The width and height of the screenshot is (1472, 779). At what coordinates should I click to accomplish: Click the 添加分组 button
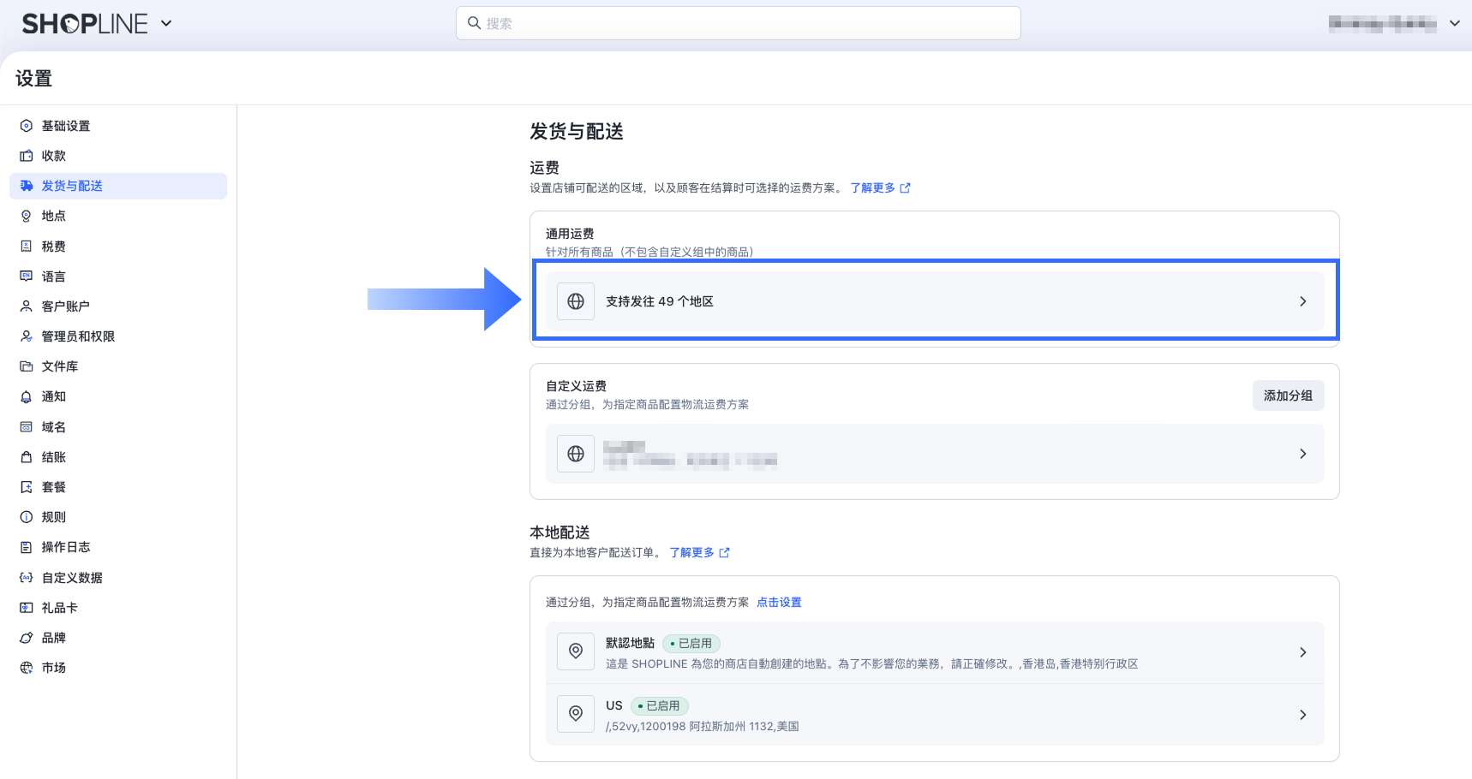pyautogui.click(x=1288, y=395)
